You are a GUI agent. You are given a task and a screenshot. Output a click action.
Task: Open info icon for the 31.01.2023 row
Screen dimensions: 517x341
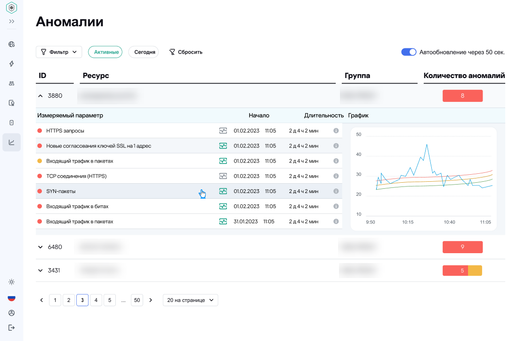(336, 221)
